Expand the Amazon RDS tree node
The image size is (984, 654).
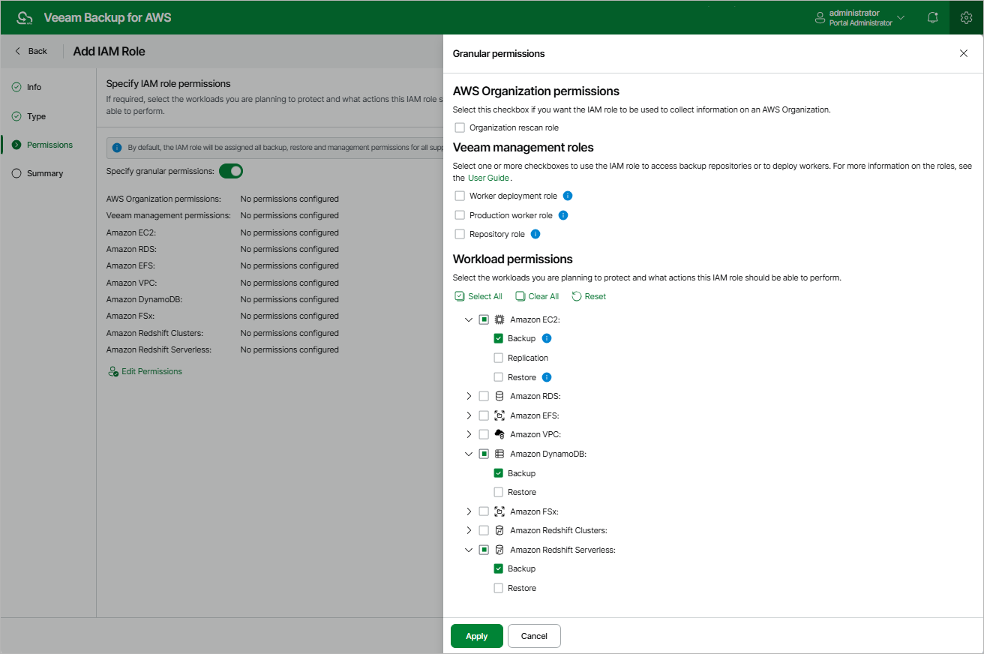point(469,396)
